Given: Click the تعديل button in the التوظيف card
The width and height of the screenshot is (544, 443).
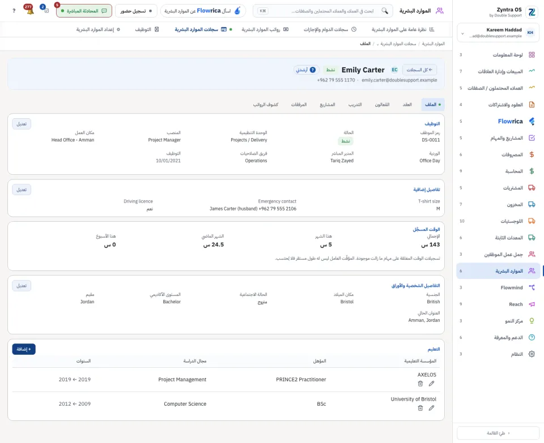Looking at the screenshot, I should pos(22,124).
